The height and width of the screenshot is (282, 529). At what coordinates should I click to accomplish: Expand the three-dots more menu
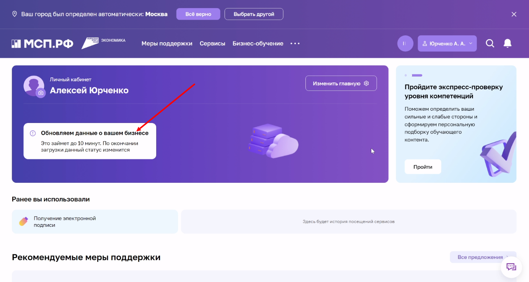pyautogui.click(x=295, y=44)
